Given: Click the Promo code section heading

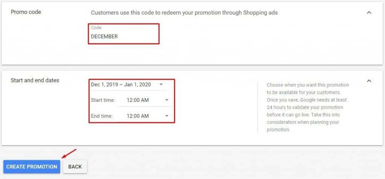Looking at the screenshot, I should coord(26,12).
